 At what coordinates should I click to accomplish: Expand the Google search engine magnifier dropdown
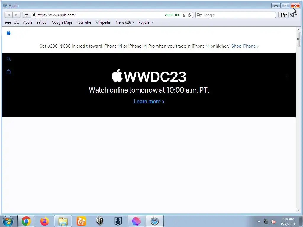(199, 15)
